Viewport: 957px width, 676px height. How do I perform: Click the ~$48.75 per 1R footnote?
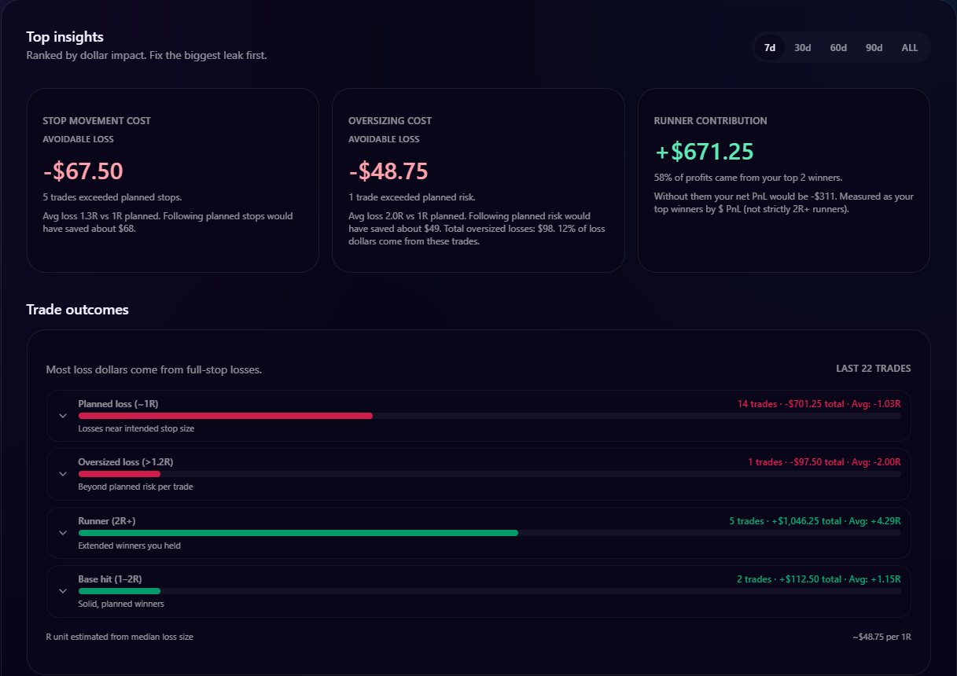[x=881, y=637]
